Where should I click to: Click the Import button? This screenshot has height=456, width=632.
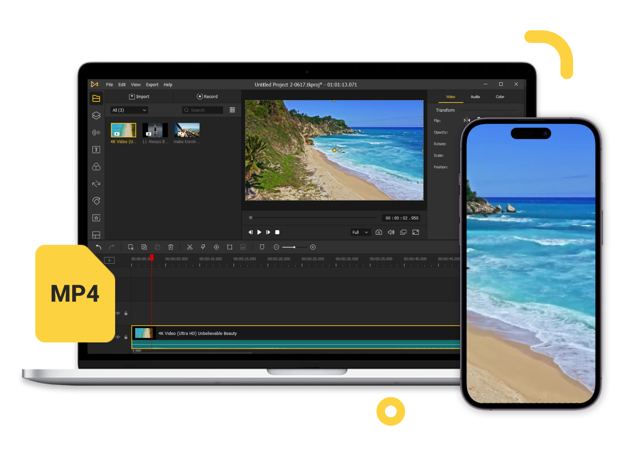coord(139,96)
